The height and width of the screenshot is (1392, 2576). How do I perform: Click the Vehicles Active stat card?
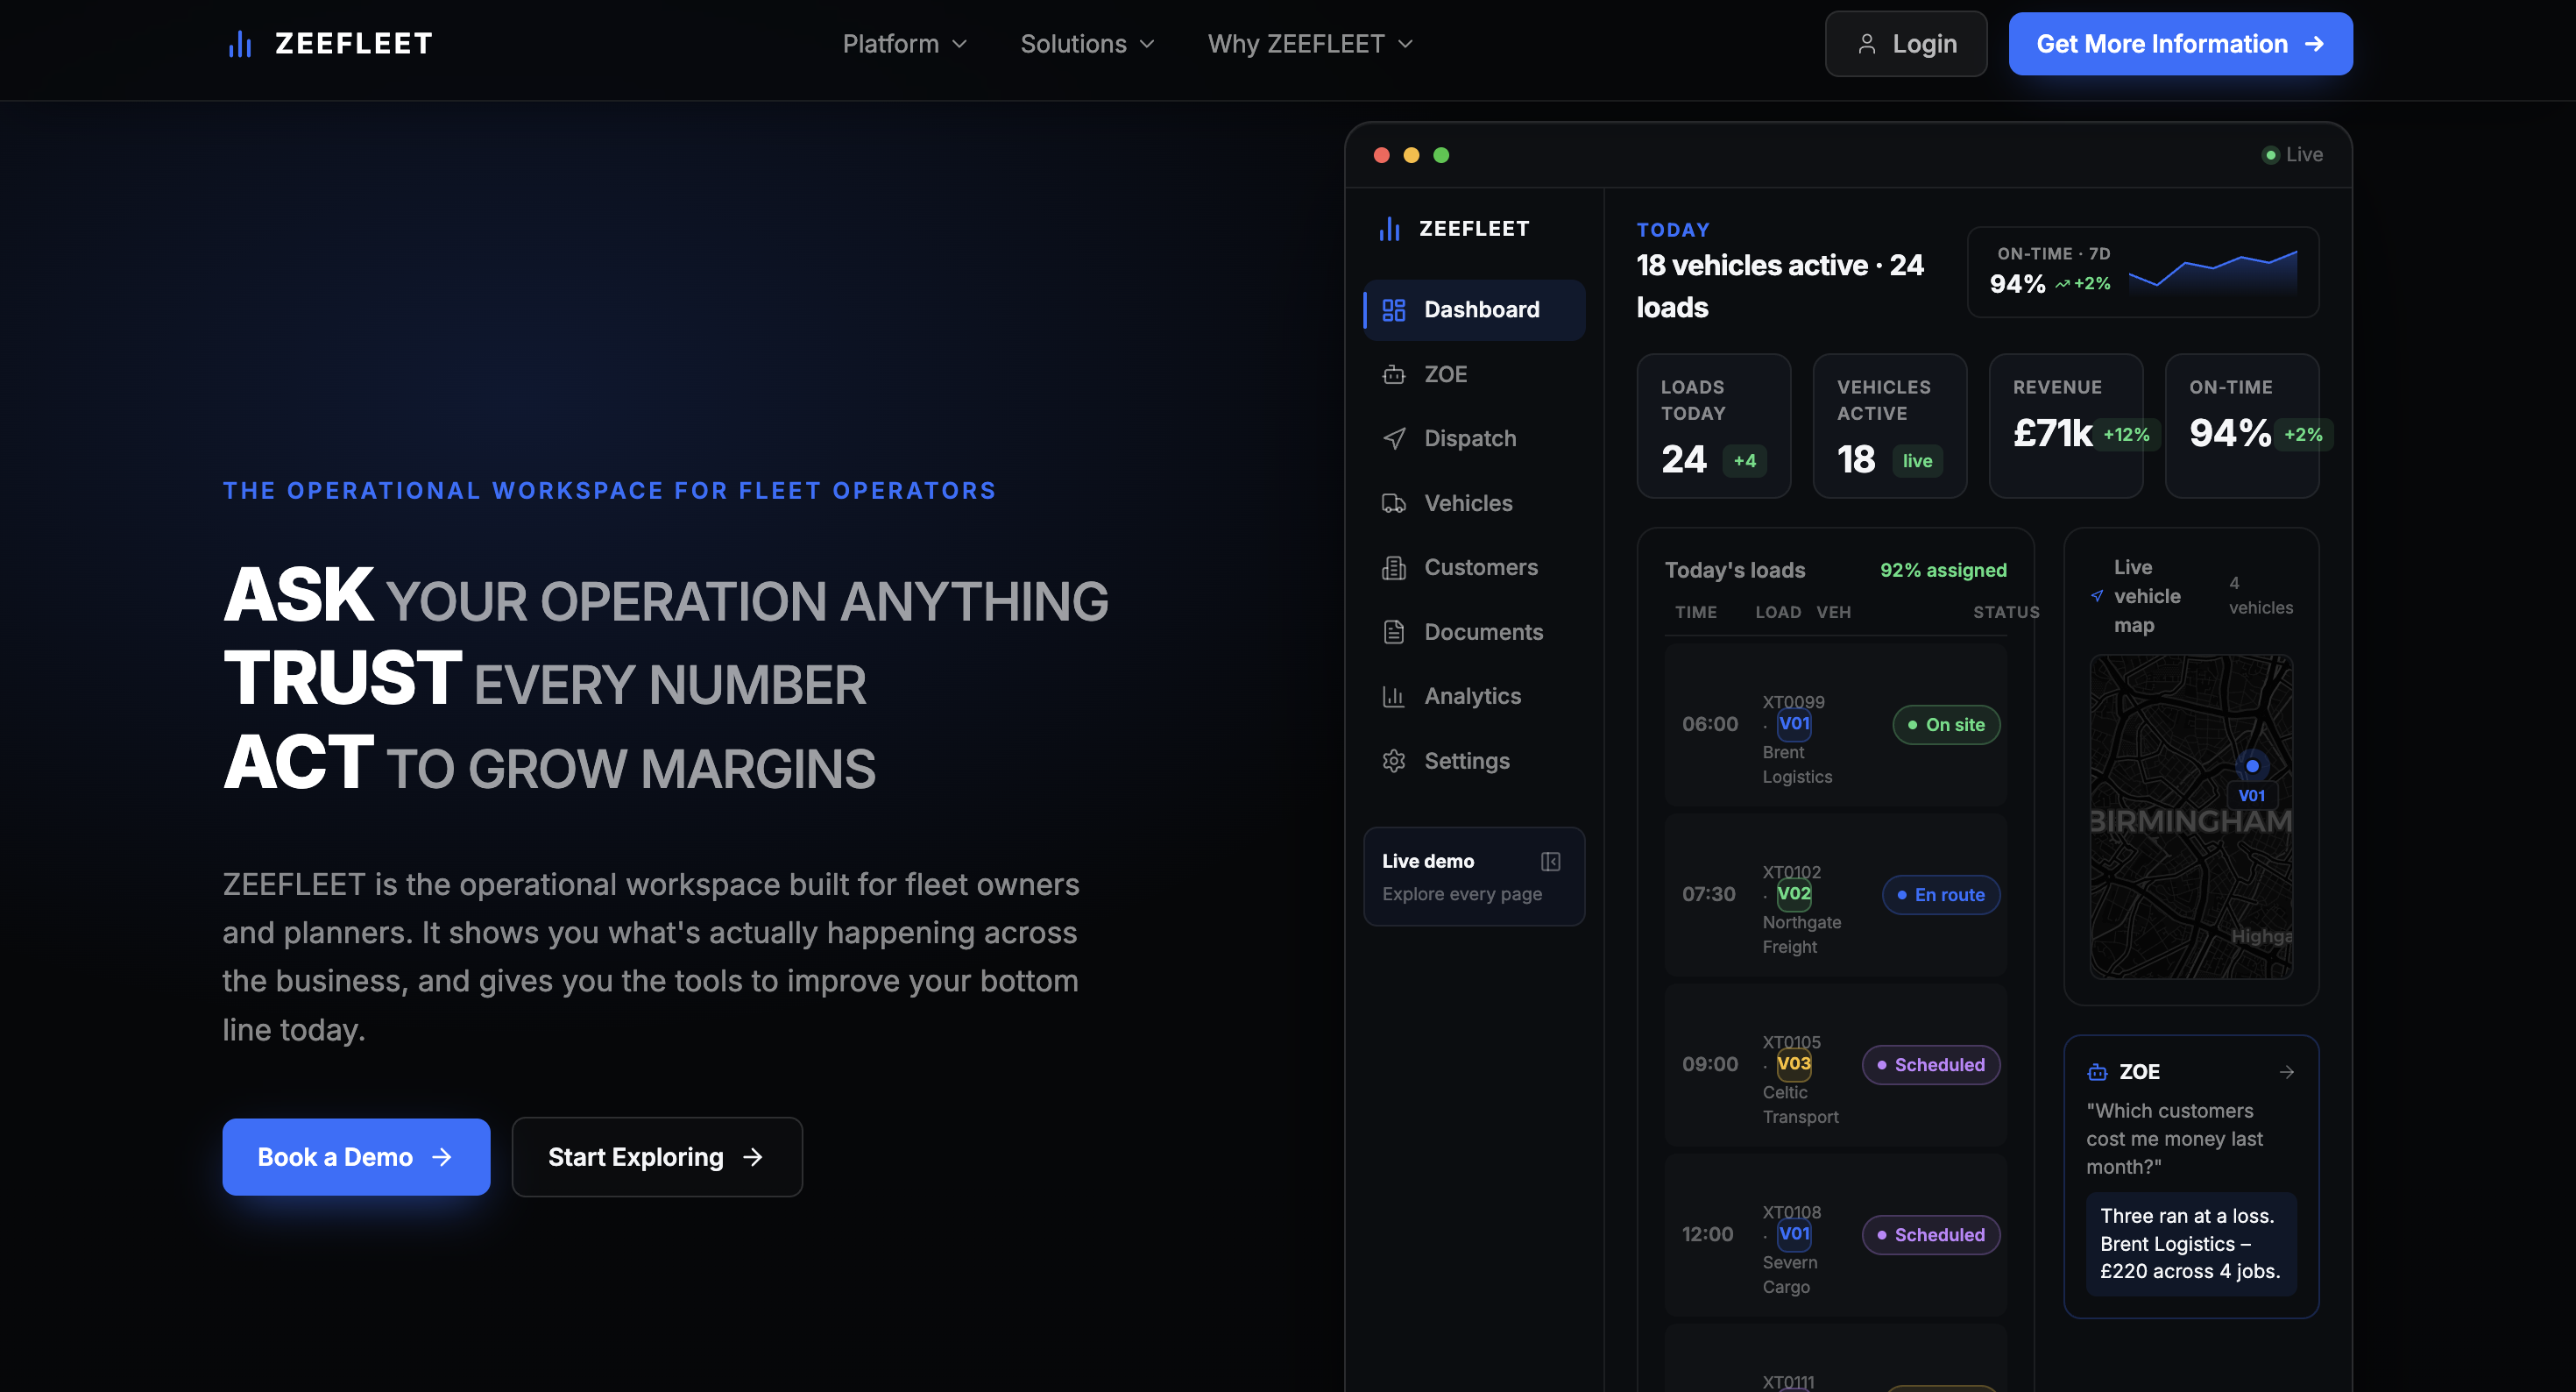pos(1889,425)
